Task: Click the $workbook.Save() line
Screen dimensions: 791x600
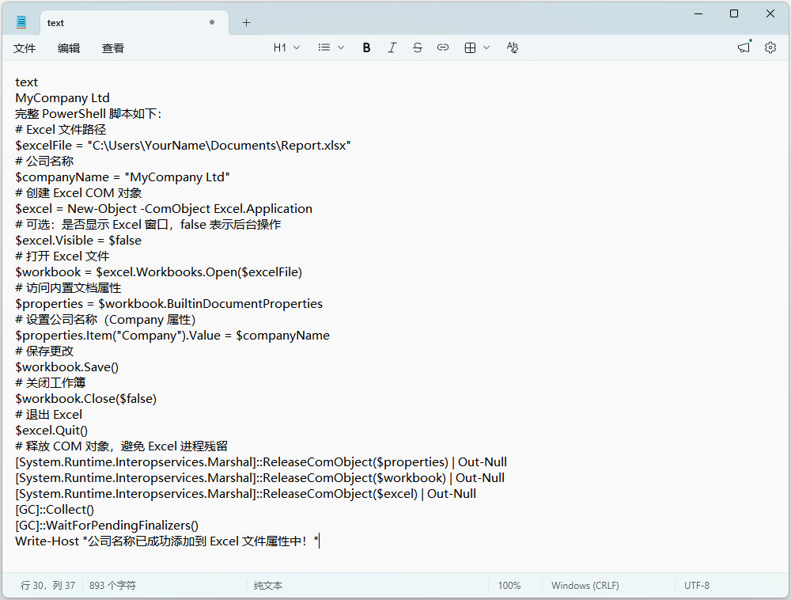Action: point(67,366)
